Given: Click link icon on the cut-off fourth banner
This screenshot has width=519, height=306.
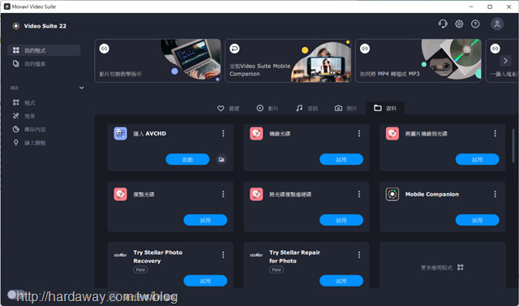Looking at the screenshot, I should click(x=495, y=49).
